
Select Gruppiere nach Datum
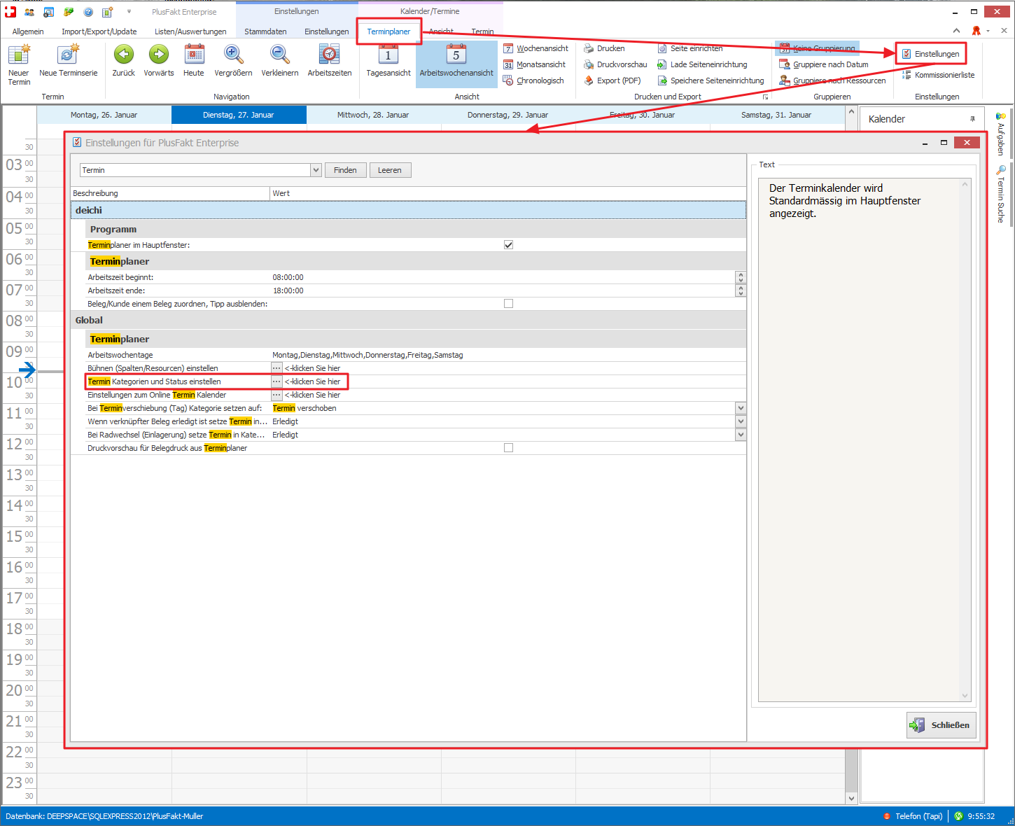pos(824,64)
